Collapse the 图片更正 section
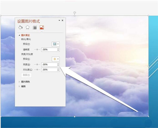Screen dimensions: 158x128 pyautogui.click(x=19, y=35)
